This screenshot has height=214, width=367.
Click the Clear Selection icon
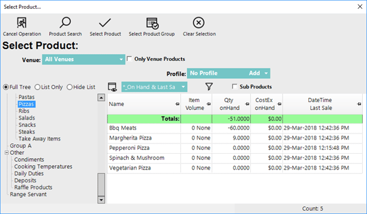[x=198, y=22]
